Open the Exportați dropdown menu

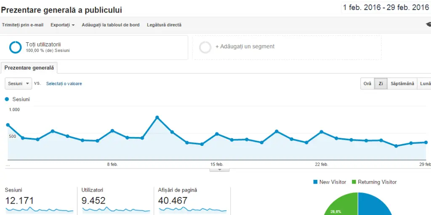point(62,25)
